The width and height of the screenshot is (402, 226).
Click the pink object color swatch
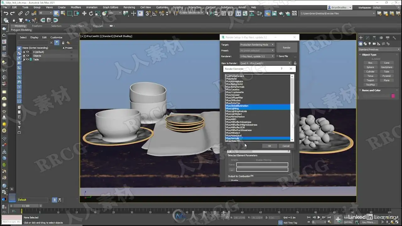[x=393, y=96]
